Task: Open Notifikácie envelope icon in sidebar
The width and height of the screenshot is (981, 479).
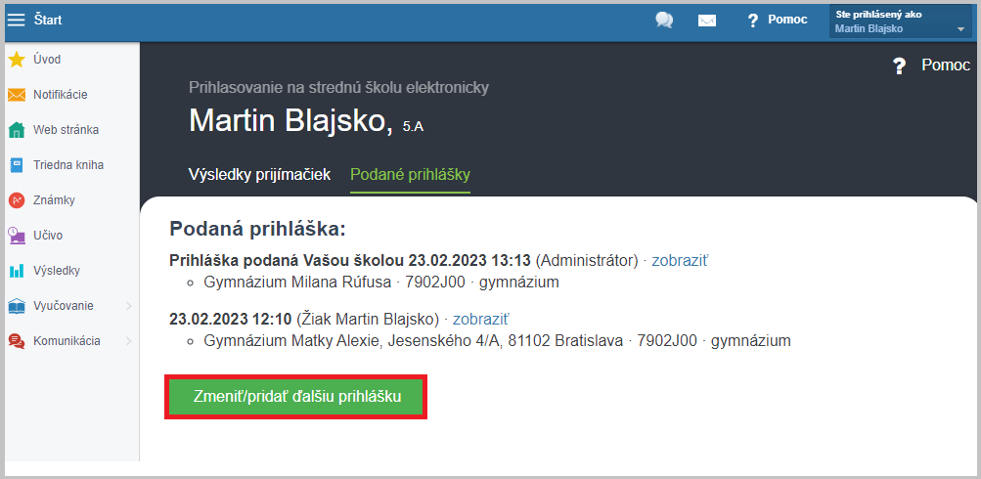Action: tap(17, 95)
